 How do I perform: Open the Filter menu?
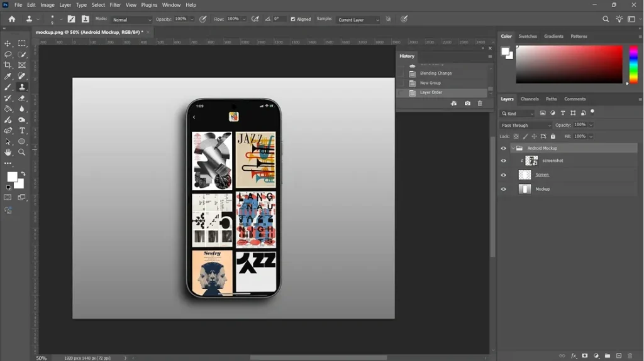[115, 5]
